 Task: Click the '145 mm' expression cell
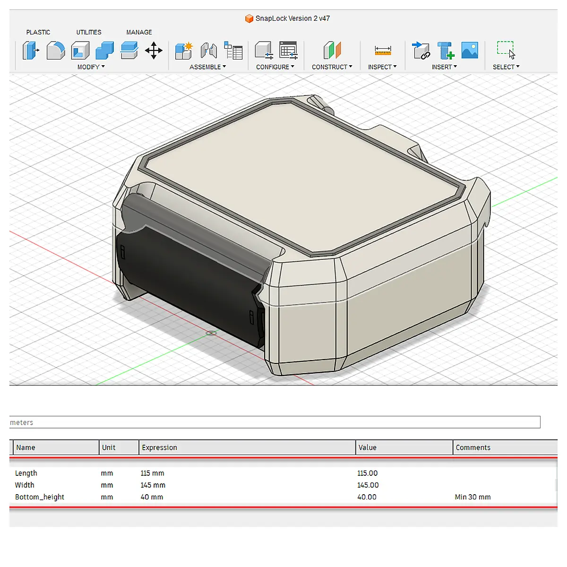[153, 485]
